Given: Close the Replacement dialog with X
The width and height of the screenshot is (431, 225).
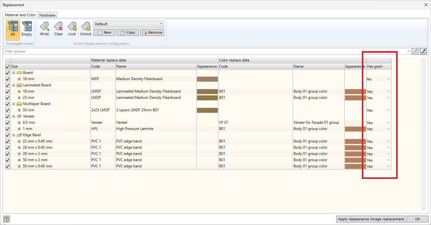Looking at the screenshot, I should [426, 5].
